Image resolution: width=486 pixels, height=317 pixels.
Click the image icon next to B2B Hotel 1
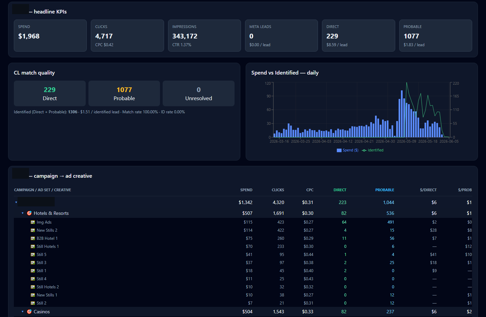coord(33,238)
